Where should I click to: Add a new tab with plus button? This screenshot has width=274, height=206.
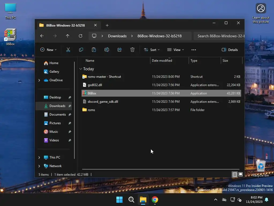click(x=107, y=25)
